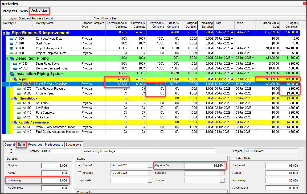307x194 pixels.
Task: Click the A1000 activity icon
Action: 11,39
